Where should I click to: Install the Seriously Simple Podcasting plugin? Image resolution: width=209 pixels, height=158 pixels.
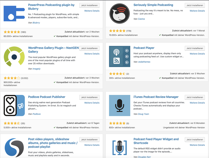pos(195,5)
